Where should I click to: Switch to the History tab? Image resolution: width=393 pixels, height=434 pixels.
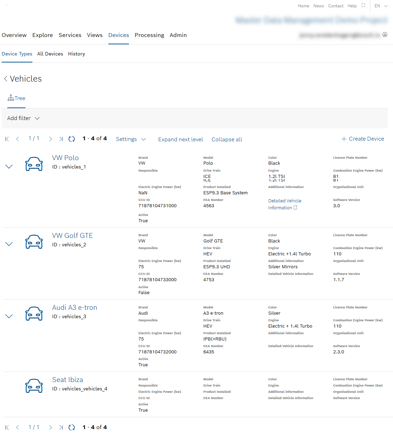(77, 54)
